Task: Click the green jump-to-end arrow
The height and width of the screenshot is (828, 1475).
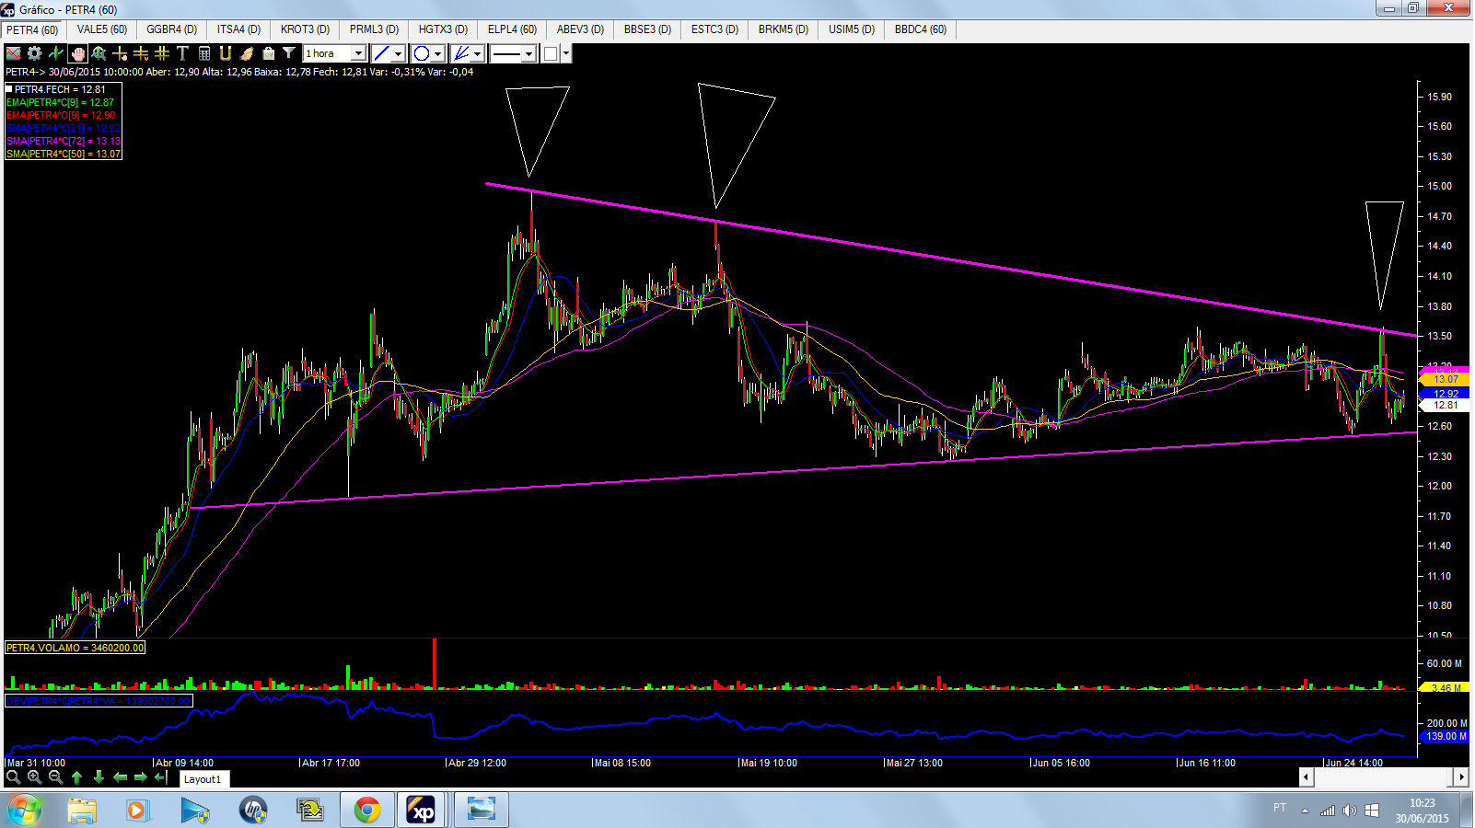Action: click(x=161, y=777)
